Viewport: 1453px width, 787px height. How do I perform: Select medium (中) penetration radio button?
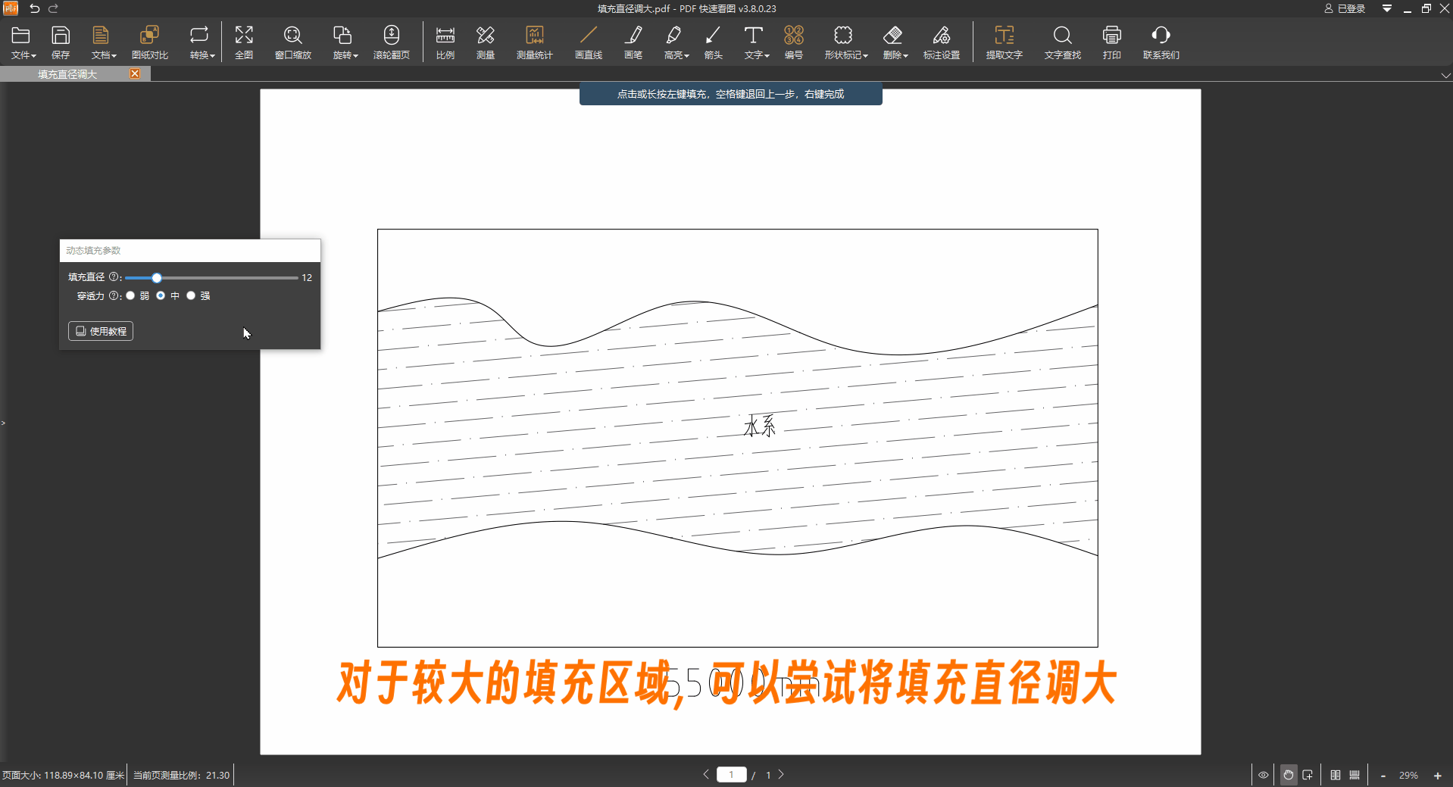161,296
